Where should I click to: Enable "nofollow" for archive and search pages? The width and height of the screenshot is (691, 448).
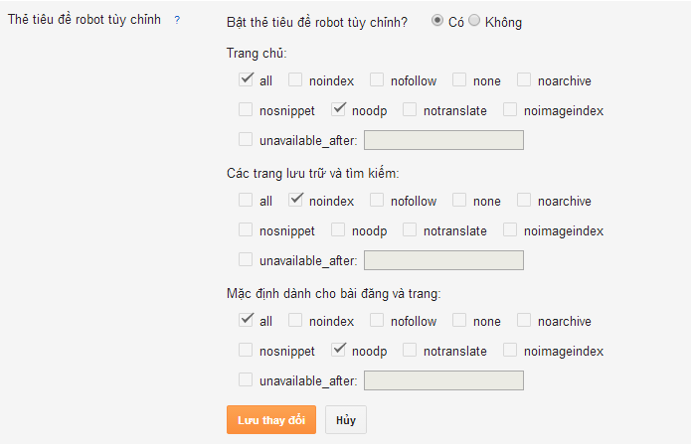[x=377, y=200]
